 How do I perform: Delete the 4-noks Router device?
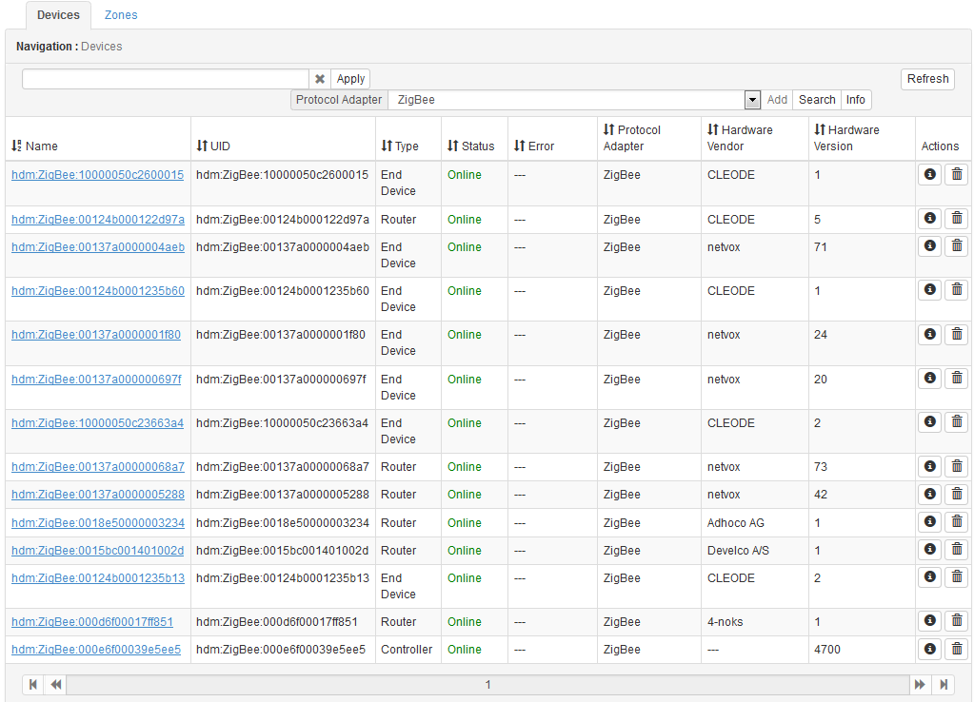[956, 621]
